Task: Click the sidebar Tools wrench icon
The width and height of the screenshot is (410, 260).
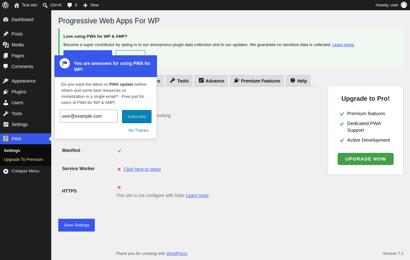Action: coord(6,114)
